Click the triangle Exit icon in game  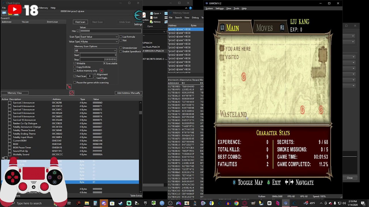[x=268, y=182]
